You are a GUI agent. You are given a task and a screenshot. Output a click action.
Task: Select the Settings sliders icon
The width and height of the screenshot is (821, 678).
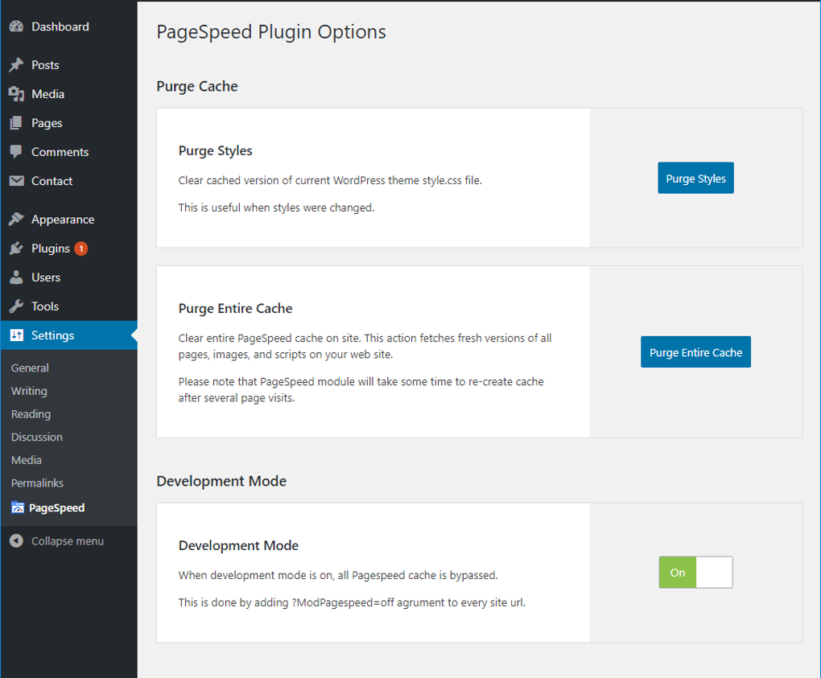pos(16,335)
